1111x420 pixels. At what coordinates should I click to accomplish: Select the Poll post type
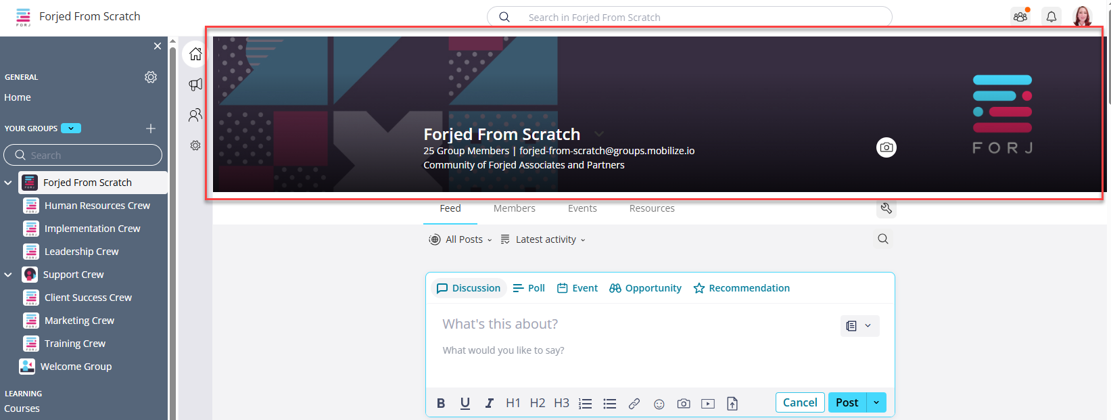pyautogui.click(x=529, y=288)
